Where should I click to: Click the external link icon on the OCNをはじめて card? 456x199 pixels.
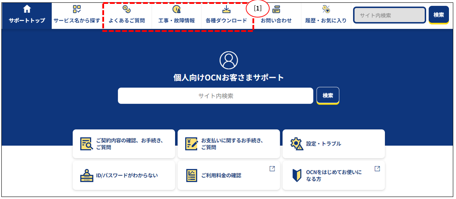[x=377, y=169]
